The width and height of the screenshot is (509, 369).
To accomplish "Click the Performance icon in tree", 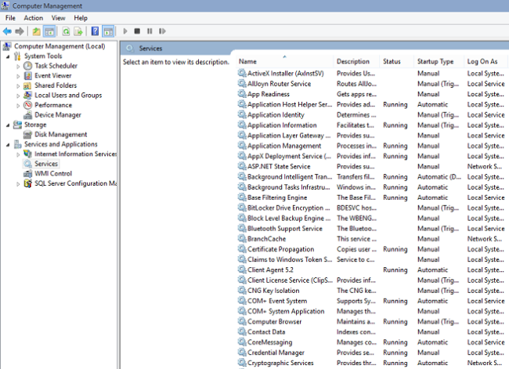I will [x=28, y=105].
